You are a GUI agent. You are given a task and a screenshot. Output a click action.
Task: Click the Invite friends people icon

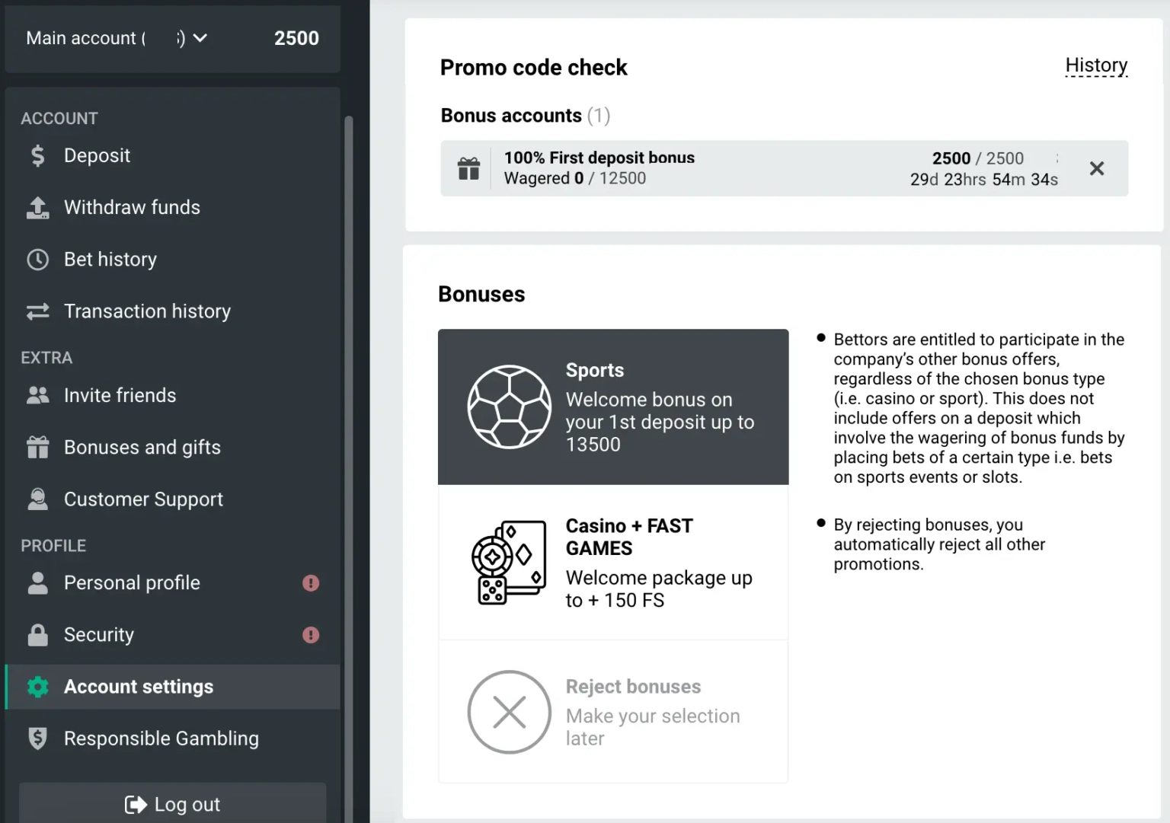(x=37, y=395)
